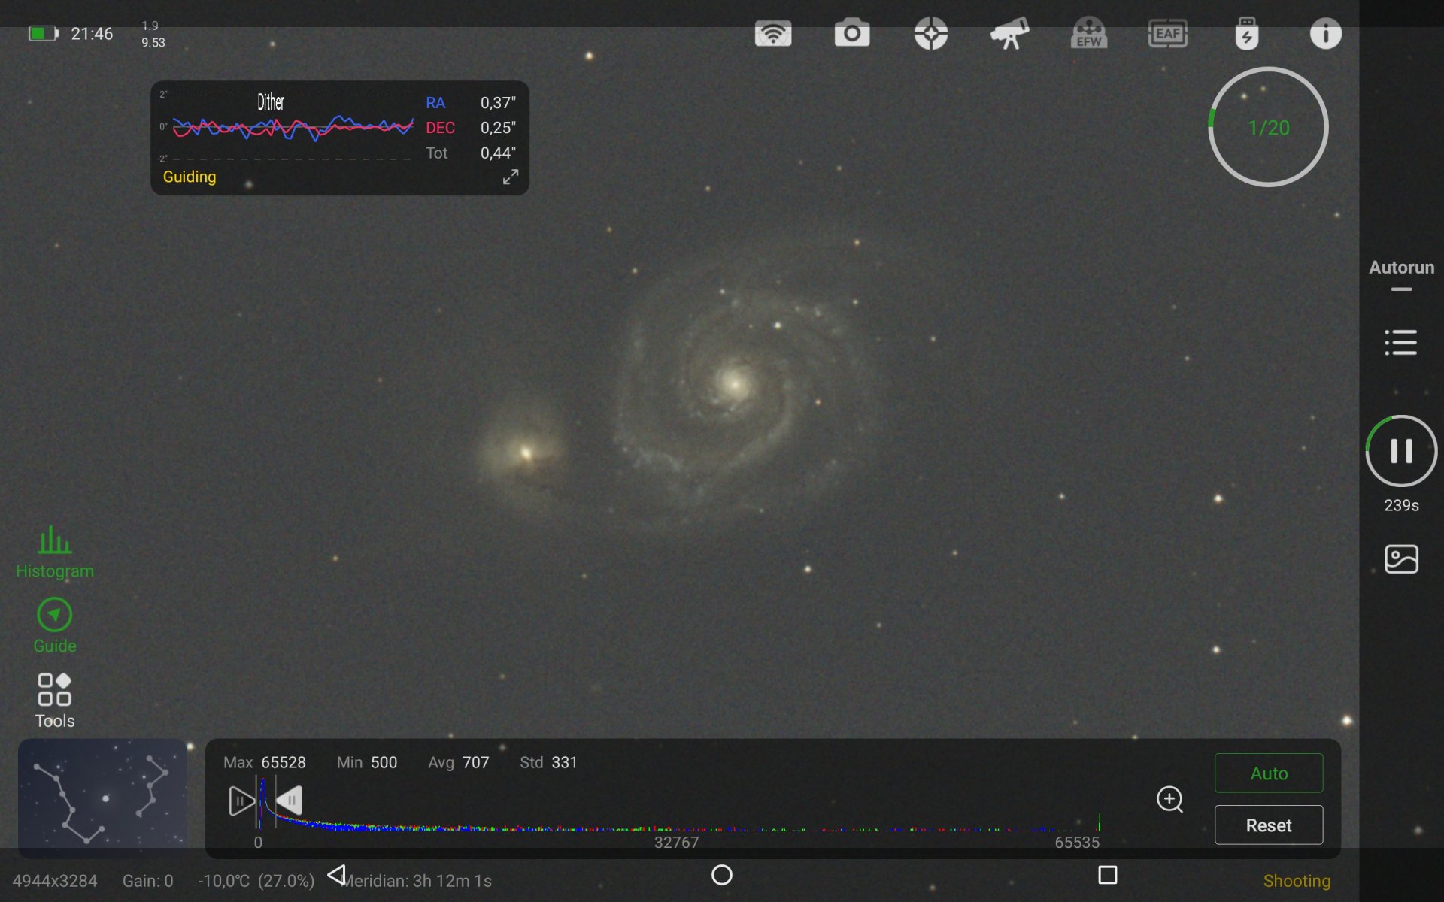Select the Autorun mode label
Screen dimensions: 1444x902
(1401, 268)
